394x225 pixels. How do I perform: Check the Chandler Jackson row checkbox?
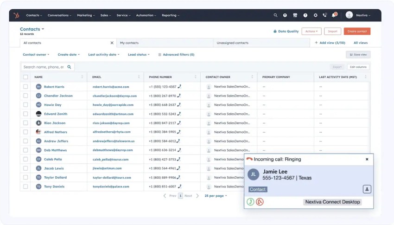tap(25, 96)
